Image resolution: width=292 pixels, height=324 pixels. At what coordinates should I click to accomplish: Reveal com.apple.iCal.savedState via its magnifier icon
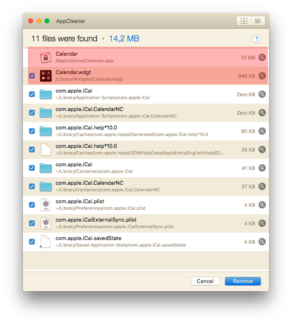pyautogui.click(x=262, y=242)
